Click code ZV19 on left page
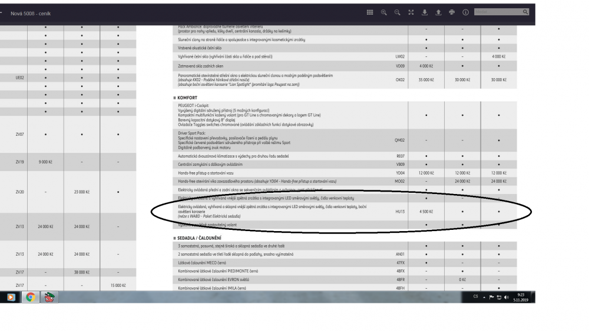Image resolution: width=589 pixels, height=331 pixels. click(19, 162)
